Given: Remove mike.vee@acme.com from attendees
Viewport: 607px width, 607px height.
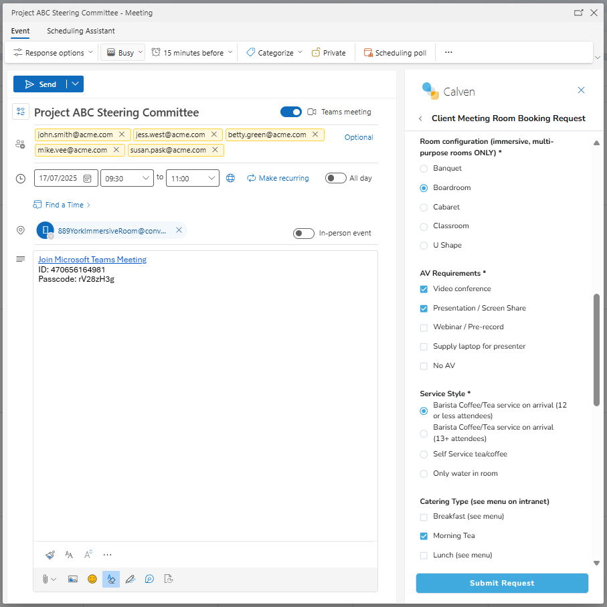Looking at the screenshot, I should (x=116, y=150).
